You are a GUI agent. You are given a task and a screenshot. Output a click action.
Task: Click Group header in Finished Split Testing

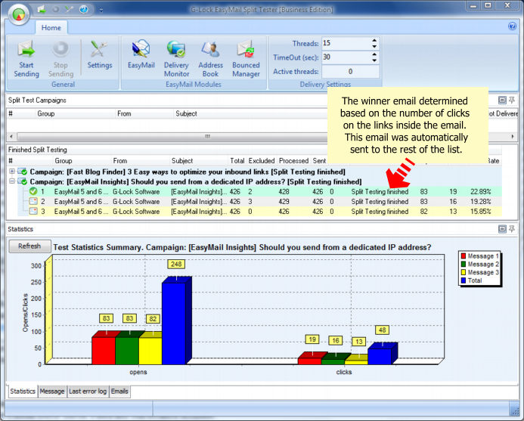(x=64, y=161)
